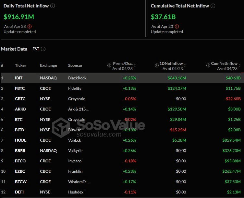Select GBTC ticker

click(x=20, y=99)
